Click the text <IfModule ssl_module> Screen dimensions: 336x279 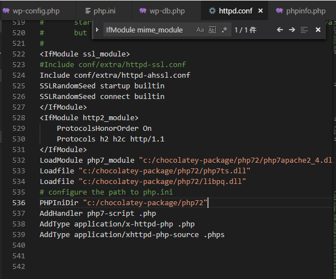(x=84, y=54)
